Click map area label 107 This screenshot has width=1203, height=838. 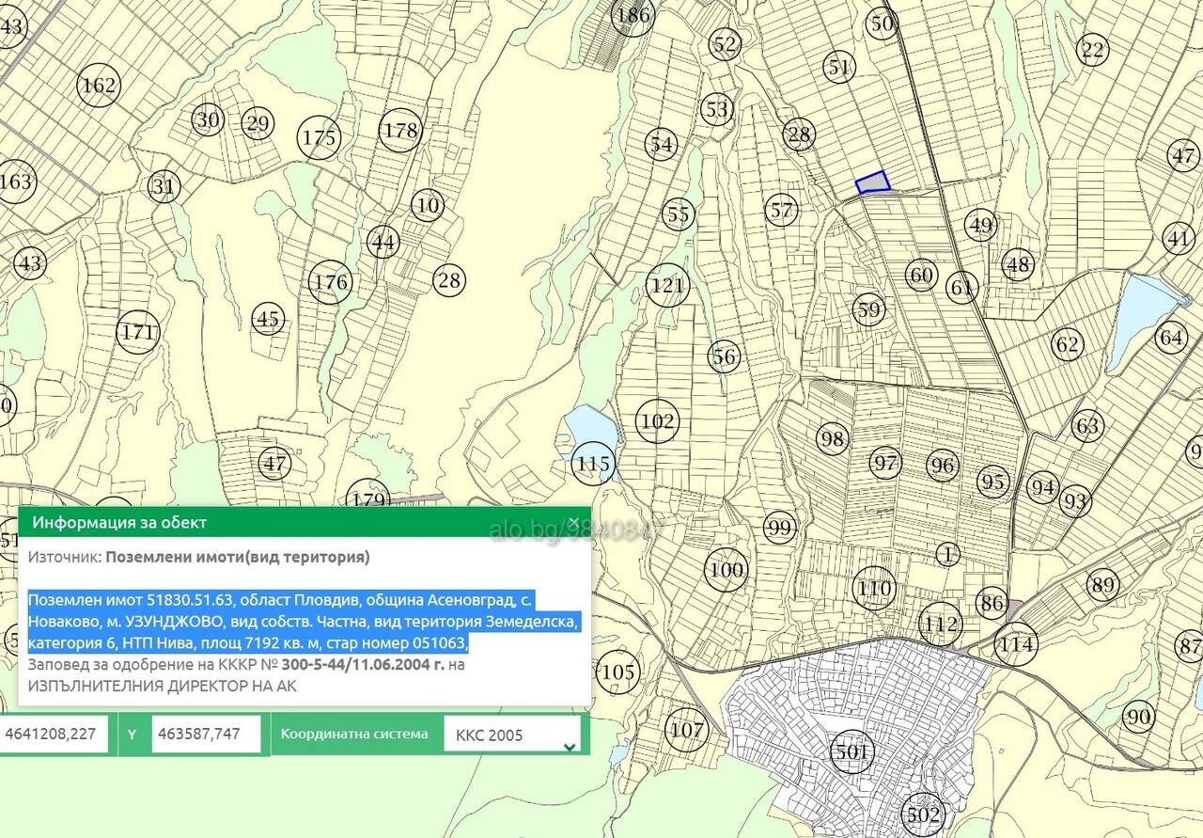686,730
